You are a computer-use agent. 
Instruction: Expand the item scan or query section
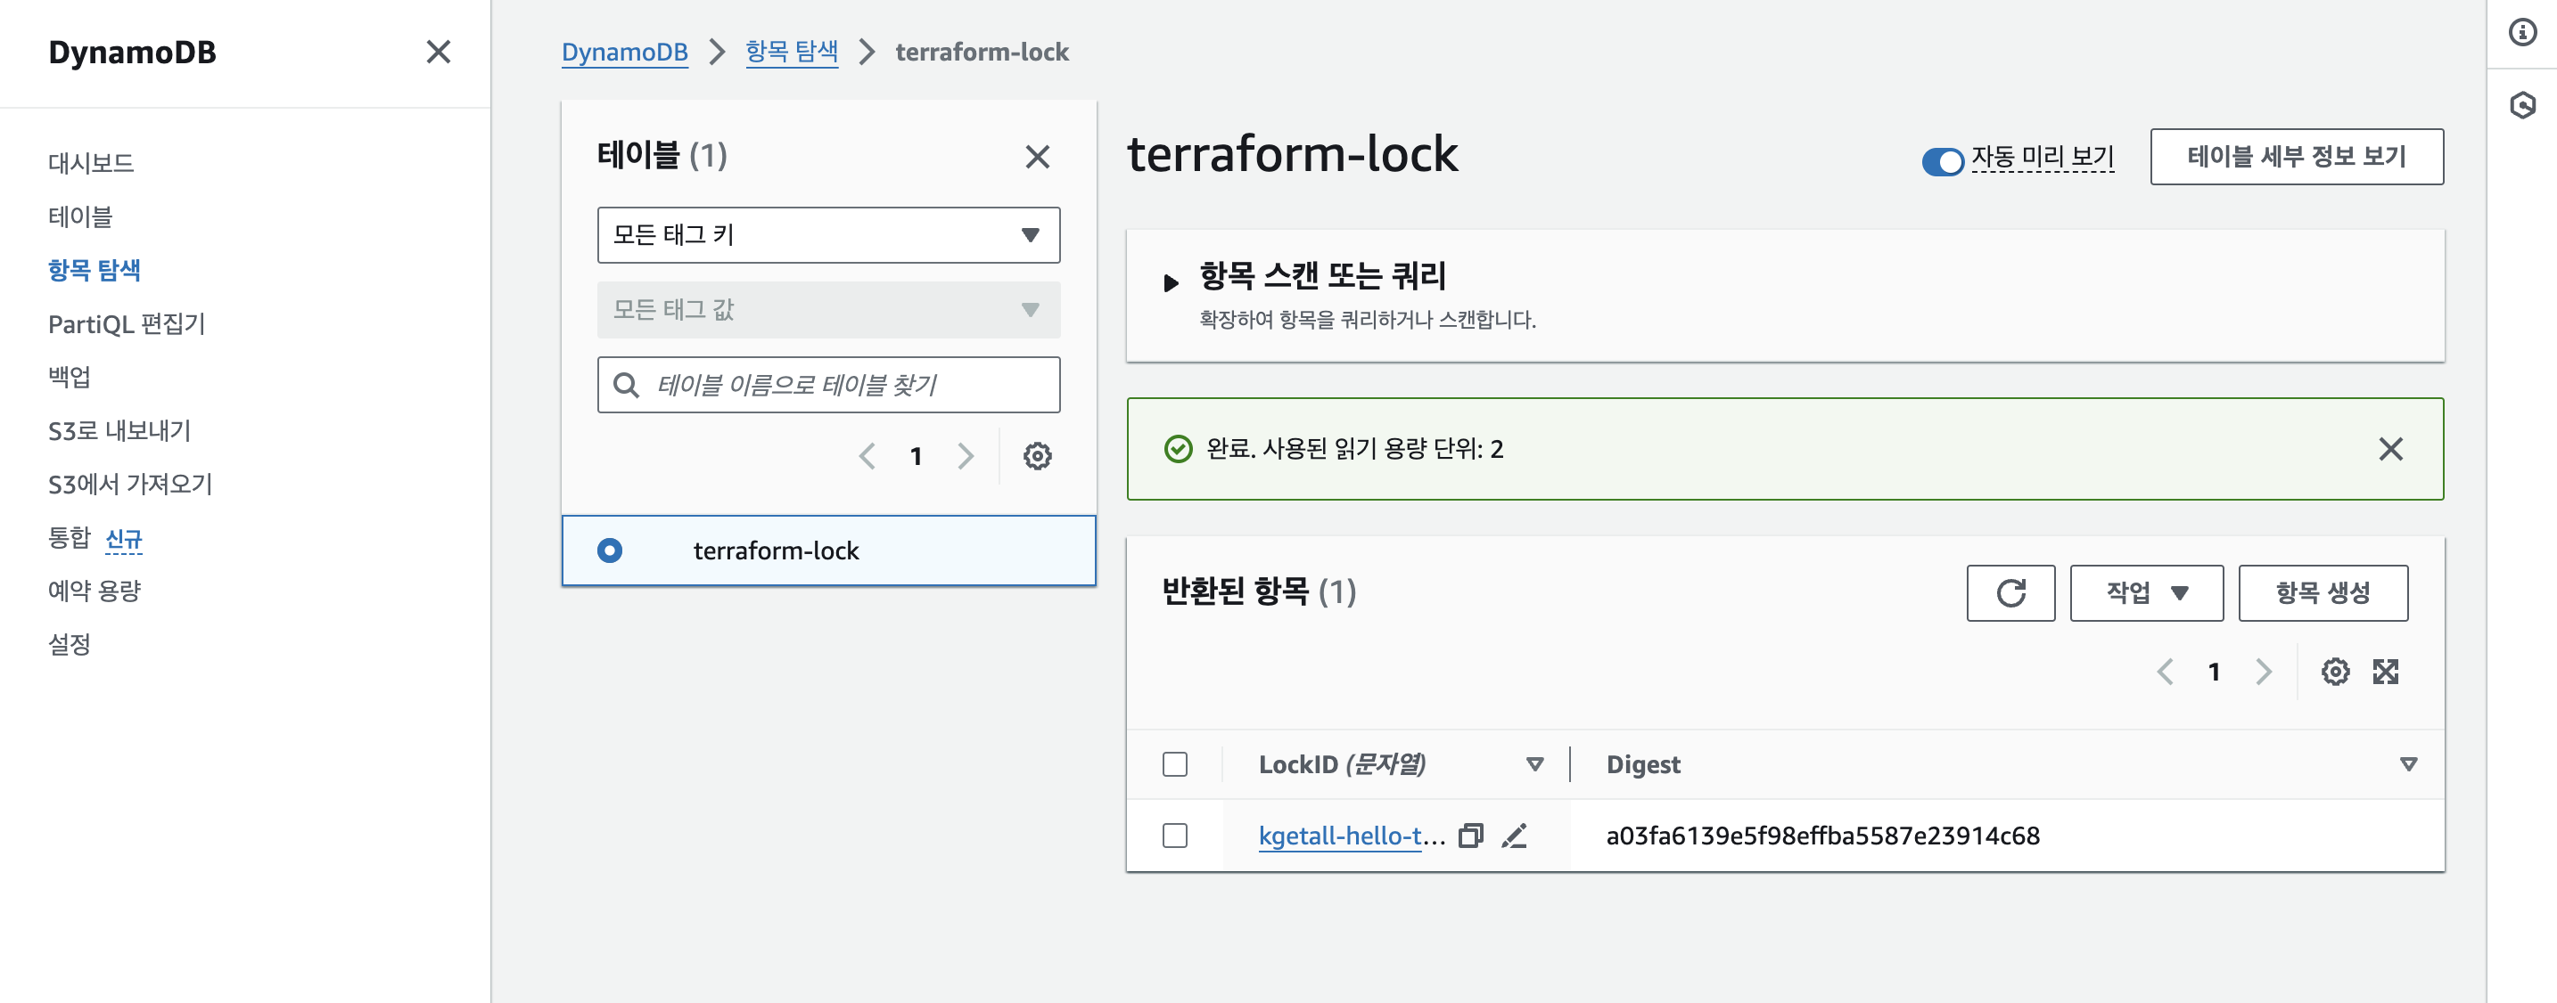1171,282
